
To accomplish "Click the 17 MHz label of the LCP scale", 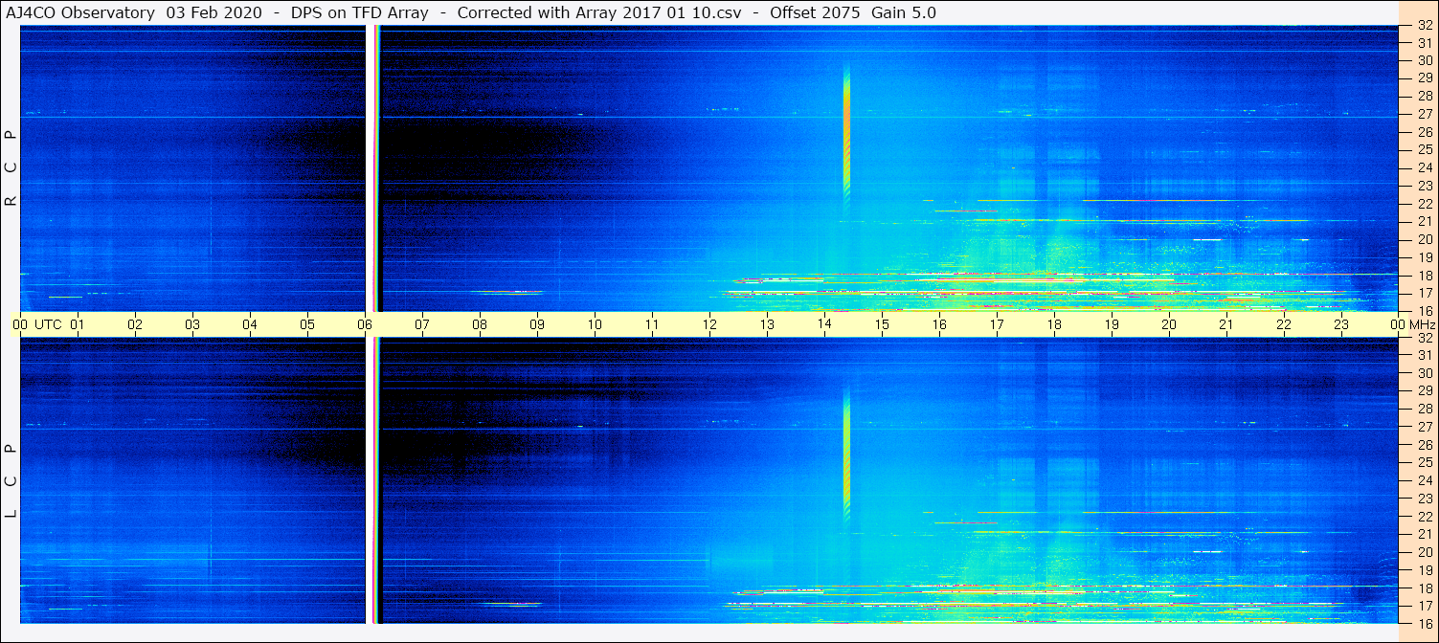I will pos(1425,606).
